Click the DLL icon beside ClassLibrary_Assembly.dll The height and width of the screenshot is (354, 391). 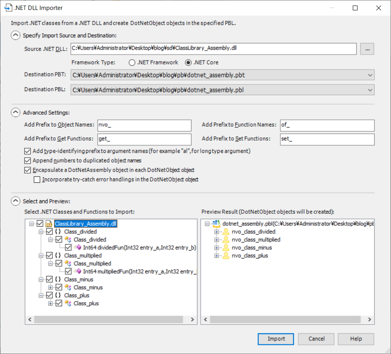(48, 223)
